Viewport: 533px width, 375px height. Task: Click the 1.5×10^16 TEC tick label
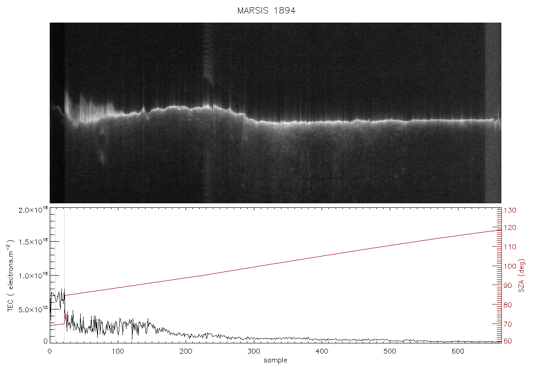coord(33,241)
